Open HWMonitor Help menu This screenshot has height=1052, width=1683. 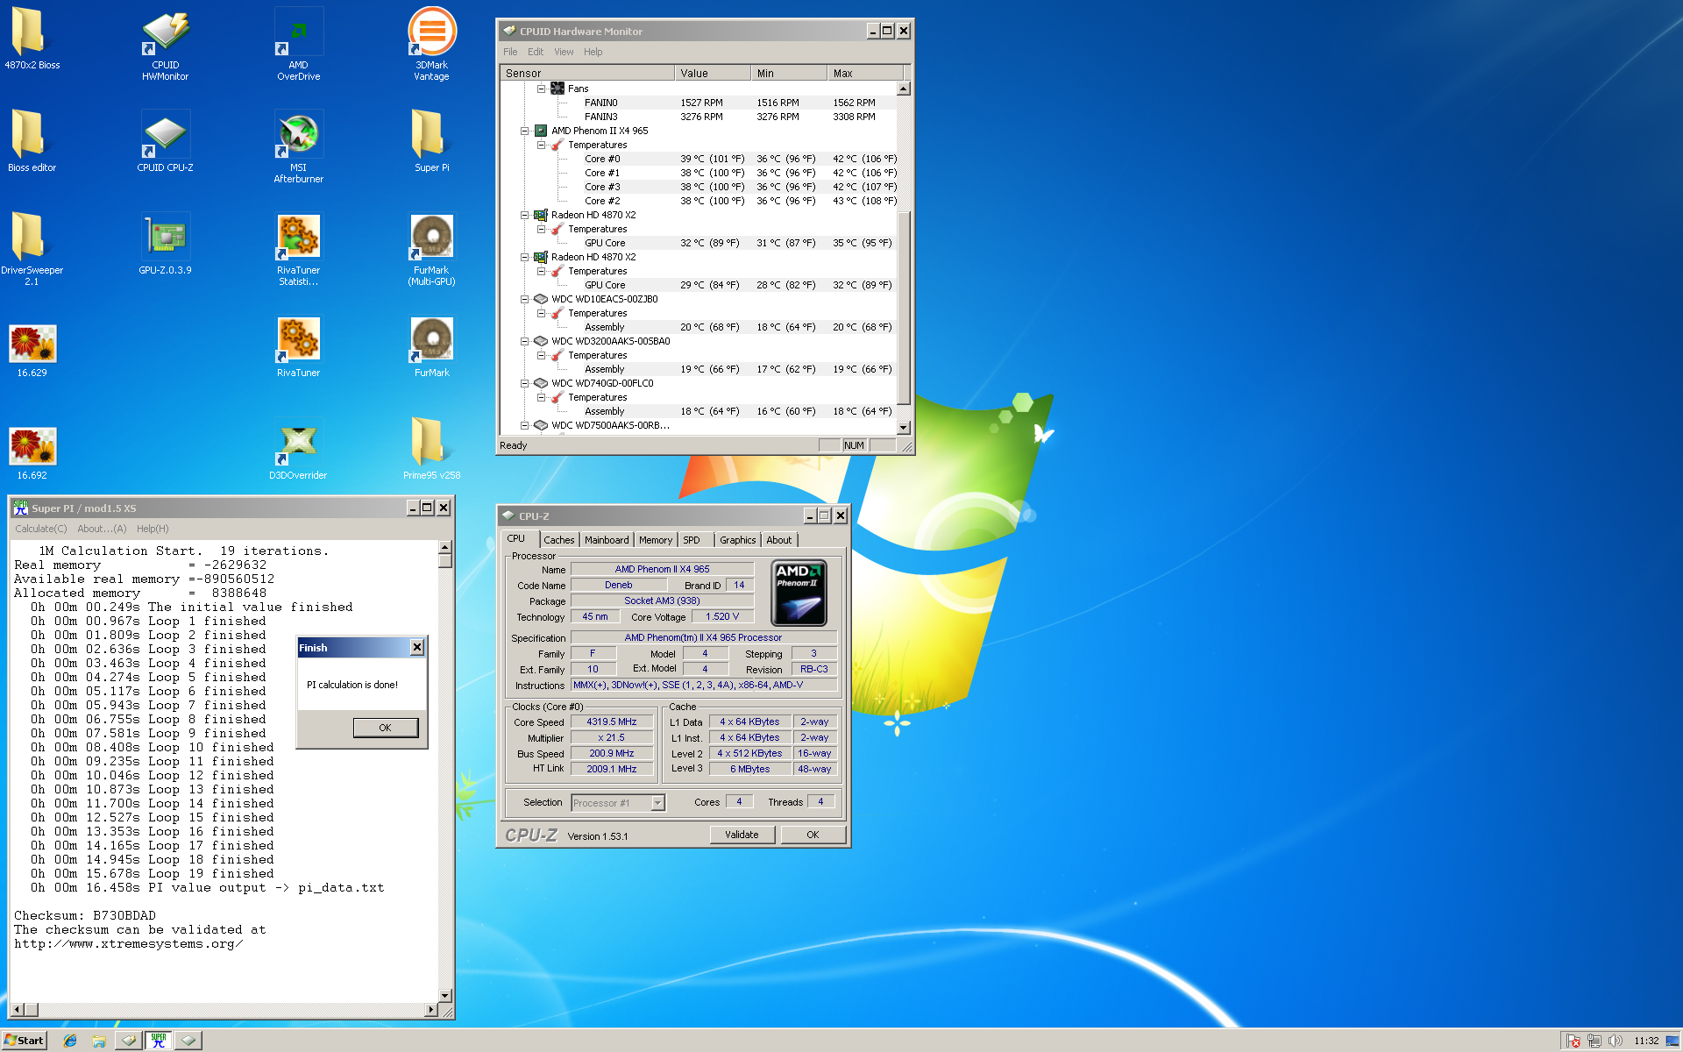pyautogui.click(x=593, y=52)
